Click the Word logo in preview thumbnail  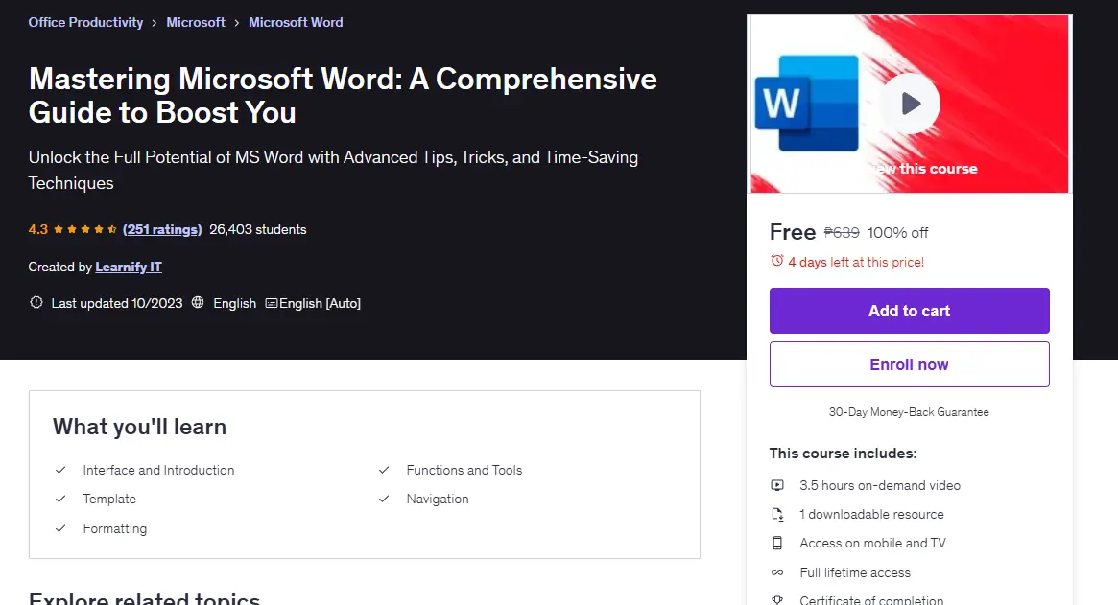[806, 104]
